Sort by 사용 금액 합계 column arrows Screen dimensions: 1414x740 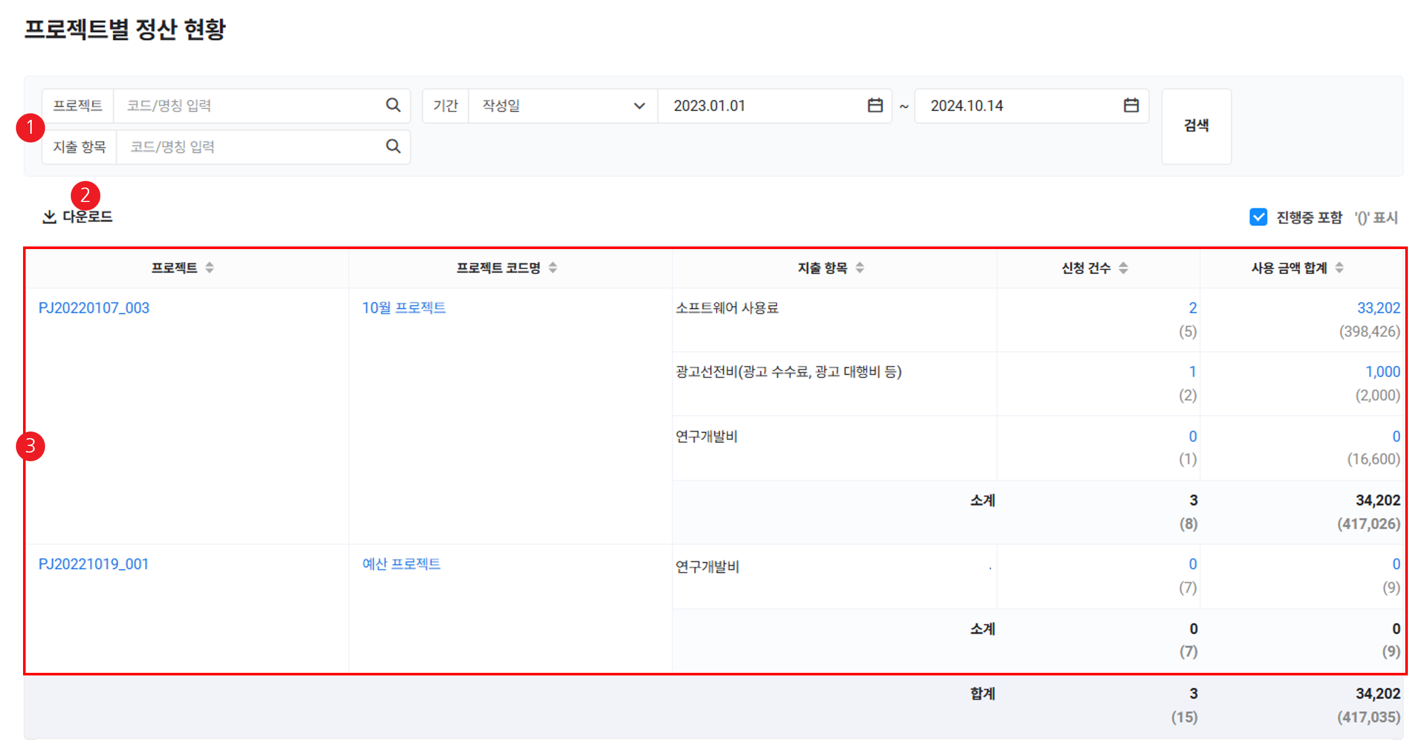1339,268
